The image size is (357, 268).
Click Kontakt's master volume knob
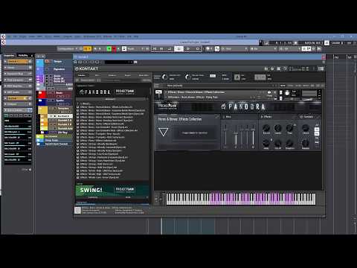click(164, 77)
